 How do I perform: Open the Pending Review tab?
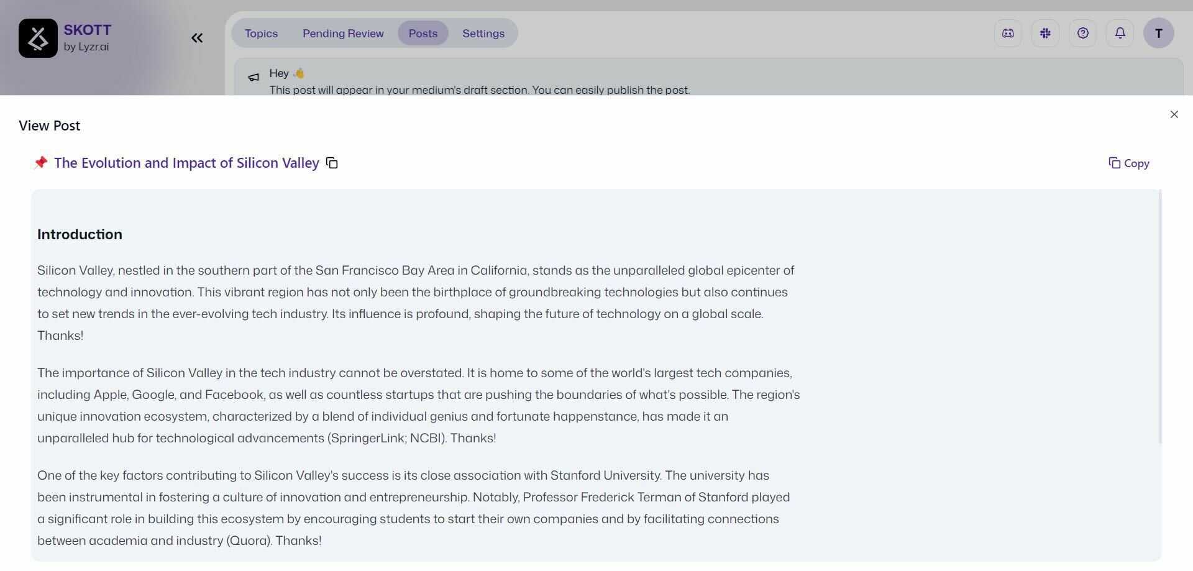(343, 34)
